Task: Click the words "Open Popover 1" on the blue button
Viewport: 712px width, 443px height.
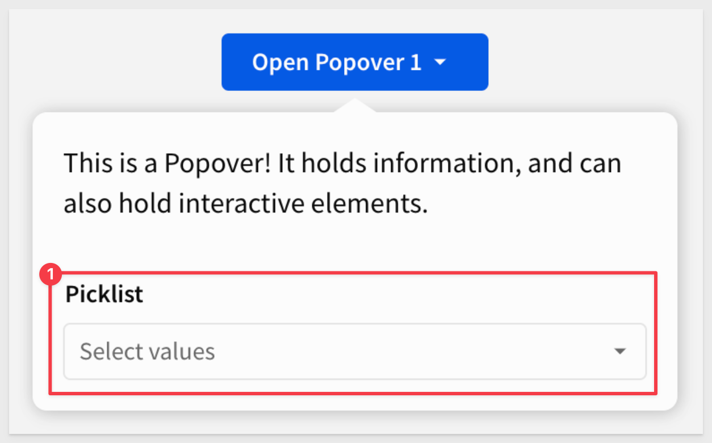Action: tap(337, 62)
